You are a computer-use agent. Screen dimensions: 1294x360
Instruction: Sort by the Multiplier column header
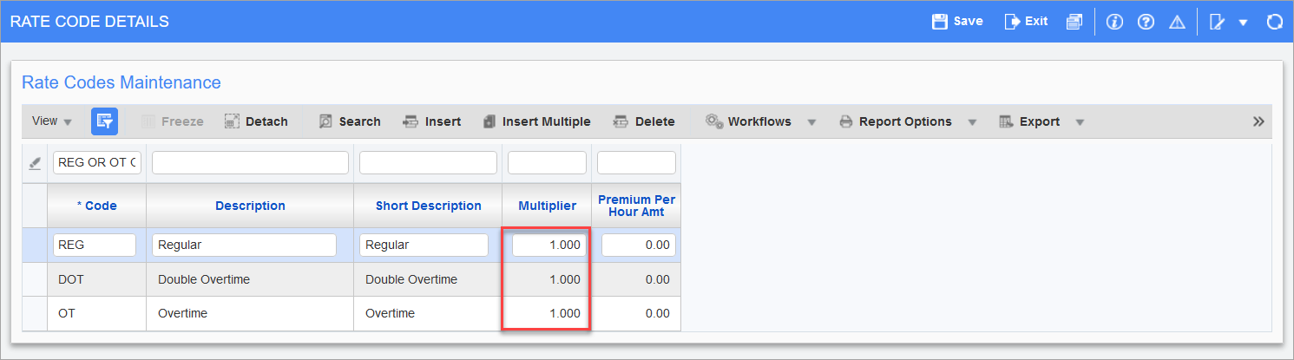547,206
